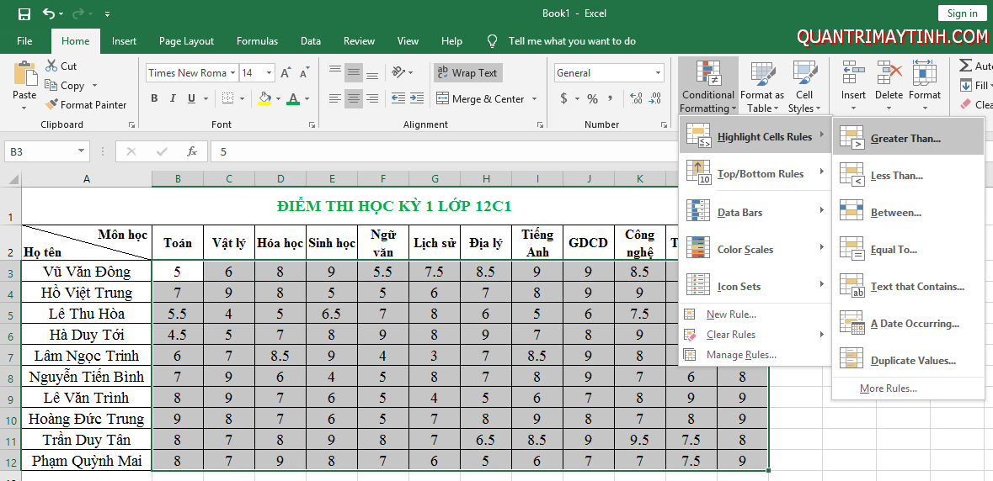Click the Delete cells icon
Image resolution: width=993 pixels, height=481 pixels.
tap(889, 73)
